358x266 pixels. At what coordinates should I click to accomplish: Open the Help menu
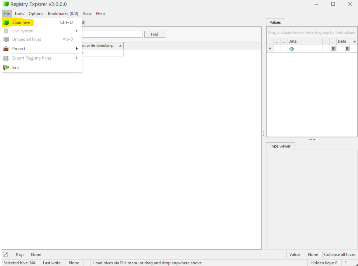(100, 13)
